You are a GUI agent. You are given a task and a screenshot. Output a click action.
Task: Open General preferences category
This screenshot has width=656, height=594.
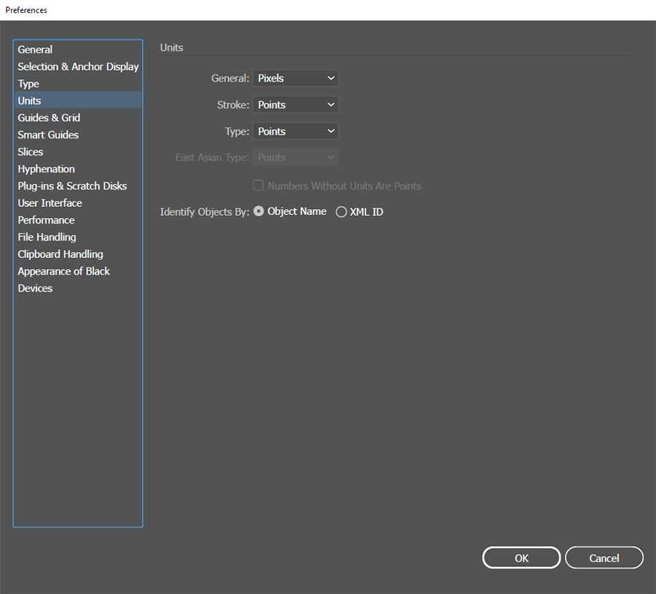click(35, 50)
